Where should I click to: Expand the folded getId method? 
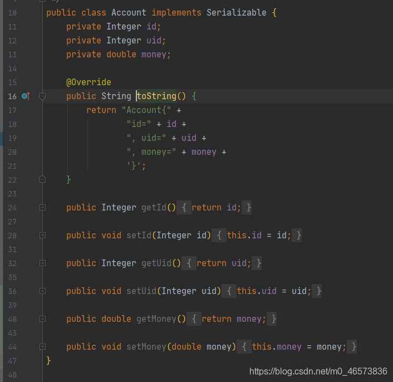coord(42,207)
